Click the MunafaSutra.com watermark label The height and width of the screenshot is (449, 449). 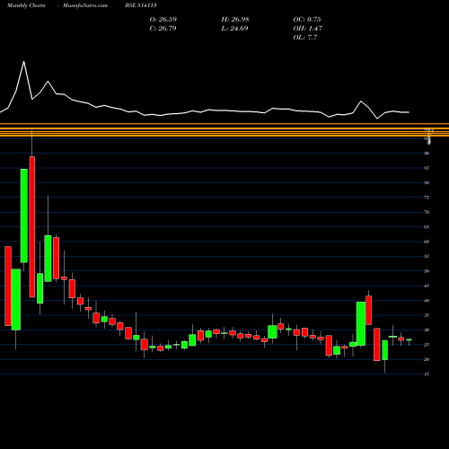click(85, 5)
